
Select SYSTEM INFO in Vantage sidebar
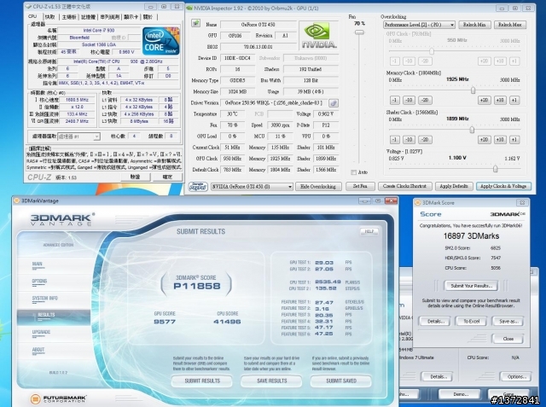pyautogui.click(x=45, y=299)
